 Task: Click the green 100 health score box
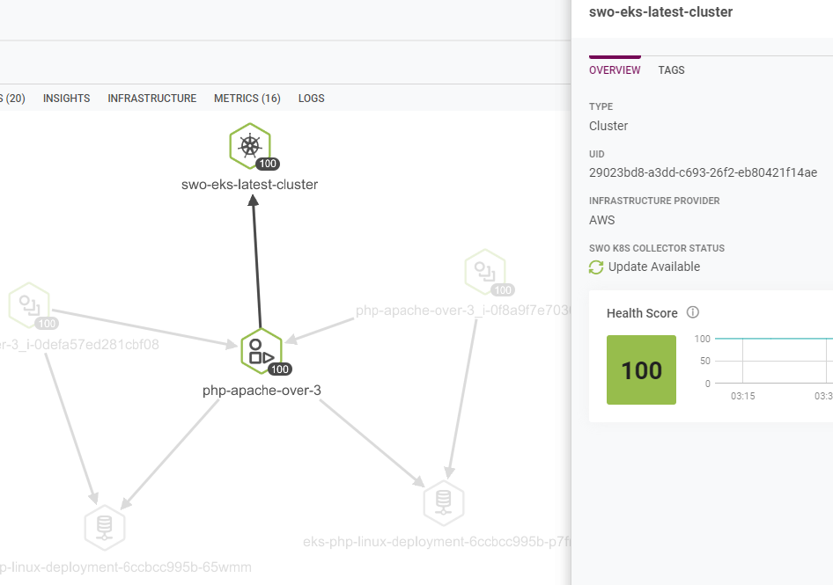(x=641, y=370)
